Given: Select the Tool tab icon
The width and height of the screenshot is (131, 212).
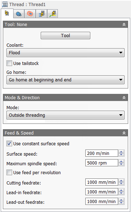Looking at the screenshot, I should [7, 13].
